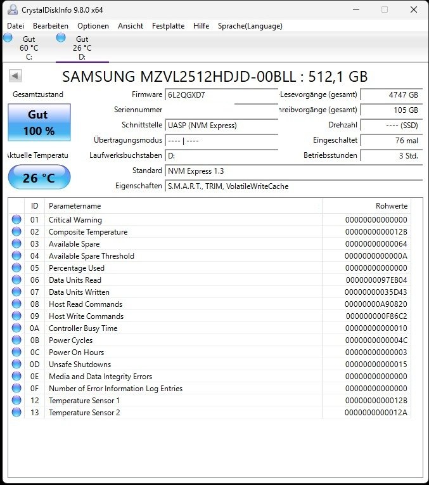This screenshot has width=429, height=485.
Task: Select the Unsafe Shutdowns parameter name
Action: coord(80,365)
